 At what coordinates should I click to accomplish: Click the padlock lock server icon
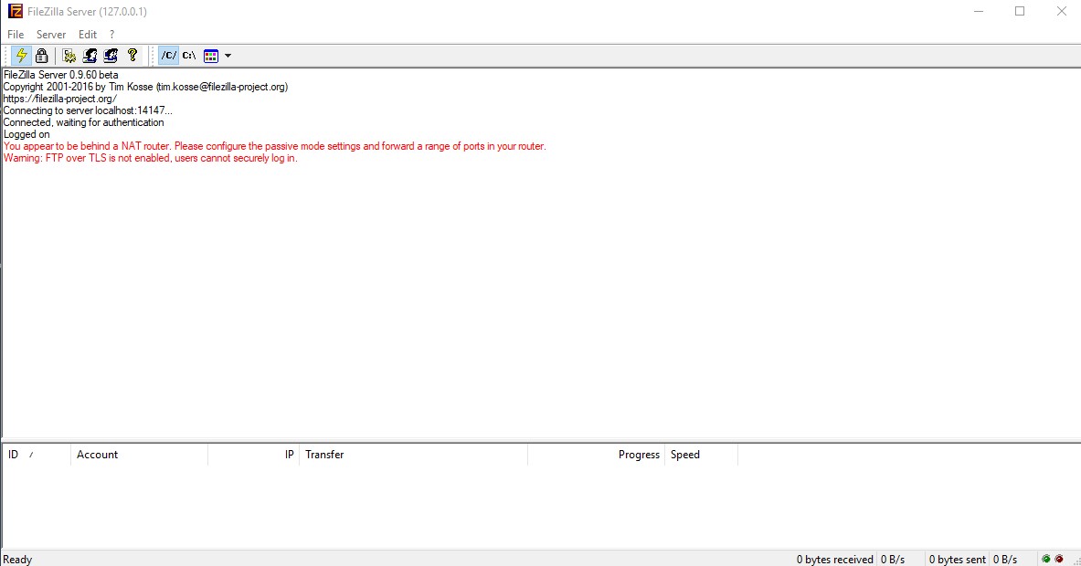(42, 56)
